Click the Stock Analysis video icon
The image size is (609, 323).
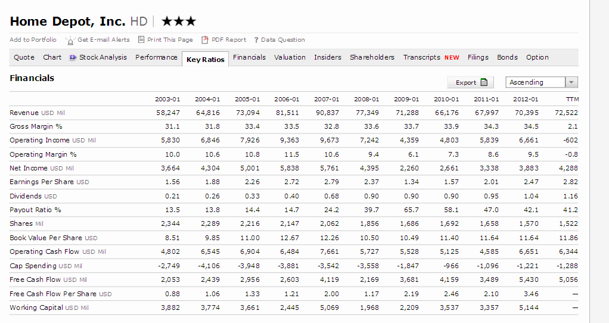(x=73, y=57)
